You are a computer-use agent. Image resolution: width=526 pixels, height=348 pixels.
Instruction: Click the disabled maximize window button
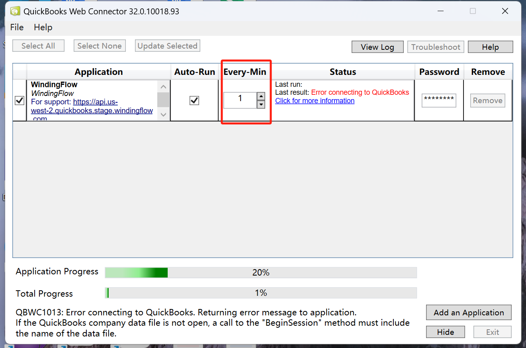click(x=473, y=11)
